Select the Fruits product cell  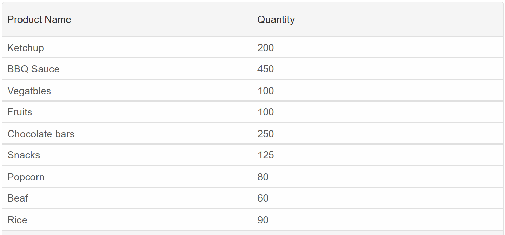pyautogui.click(x=128, y=112)
